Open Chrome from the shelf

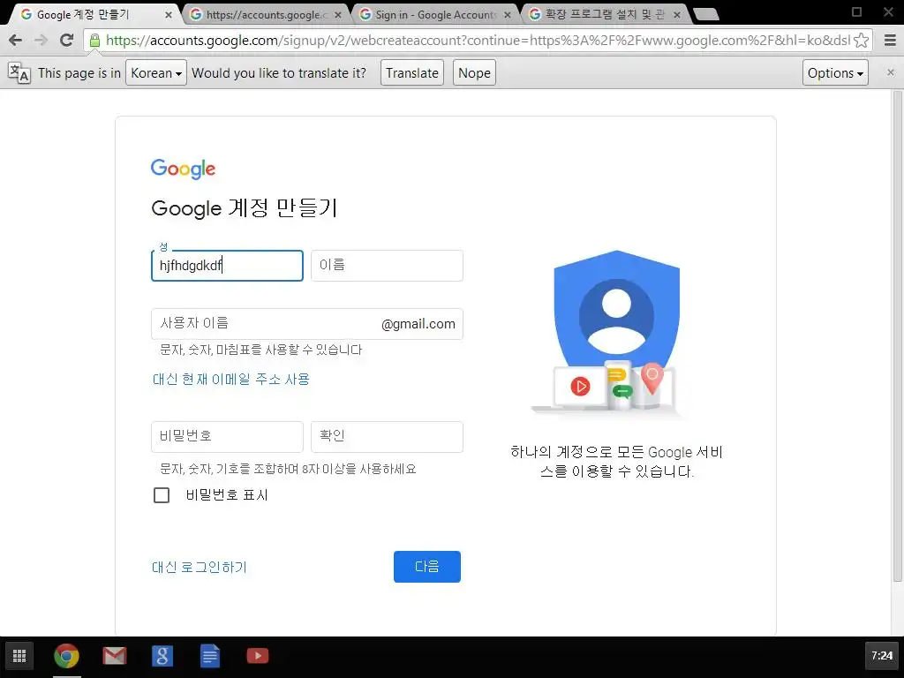(x=66, y=656)
